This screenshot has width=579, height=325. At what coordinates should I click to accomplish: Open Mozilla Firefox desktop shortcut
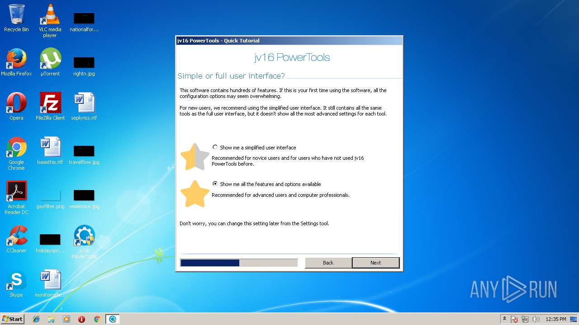coord(16,63)
